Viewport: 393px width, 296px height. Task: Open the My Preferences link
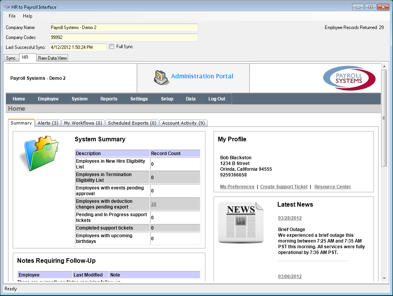click(x=237, y=187)
